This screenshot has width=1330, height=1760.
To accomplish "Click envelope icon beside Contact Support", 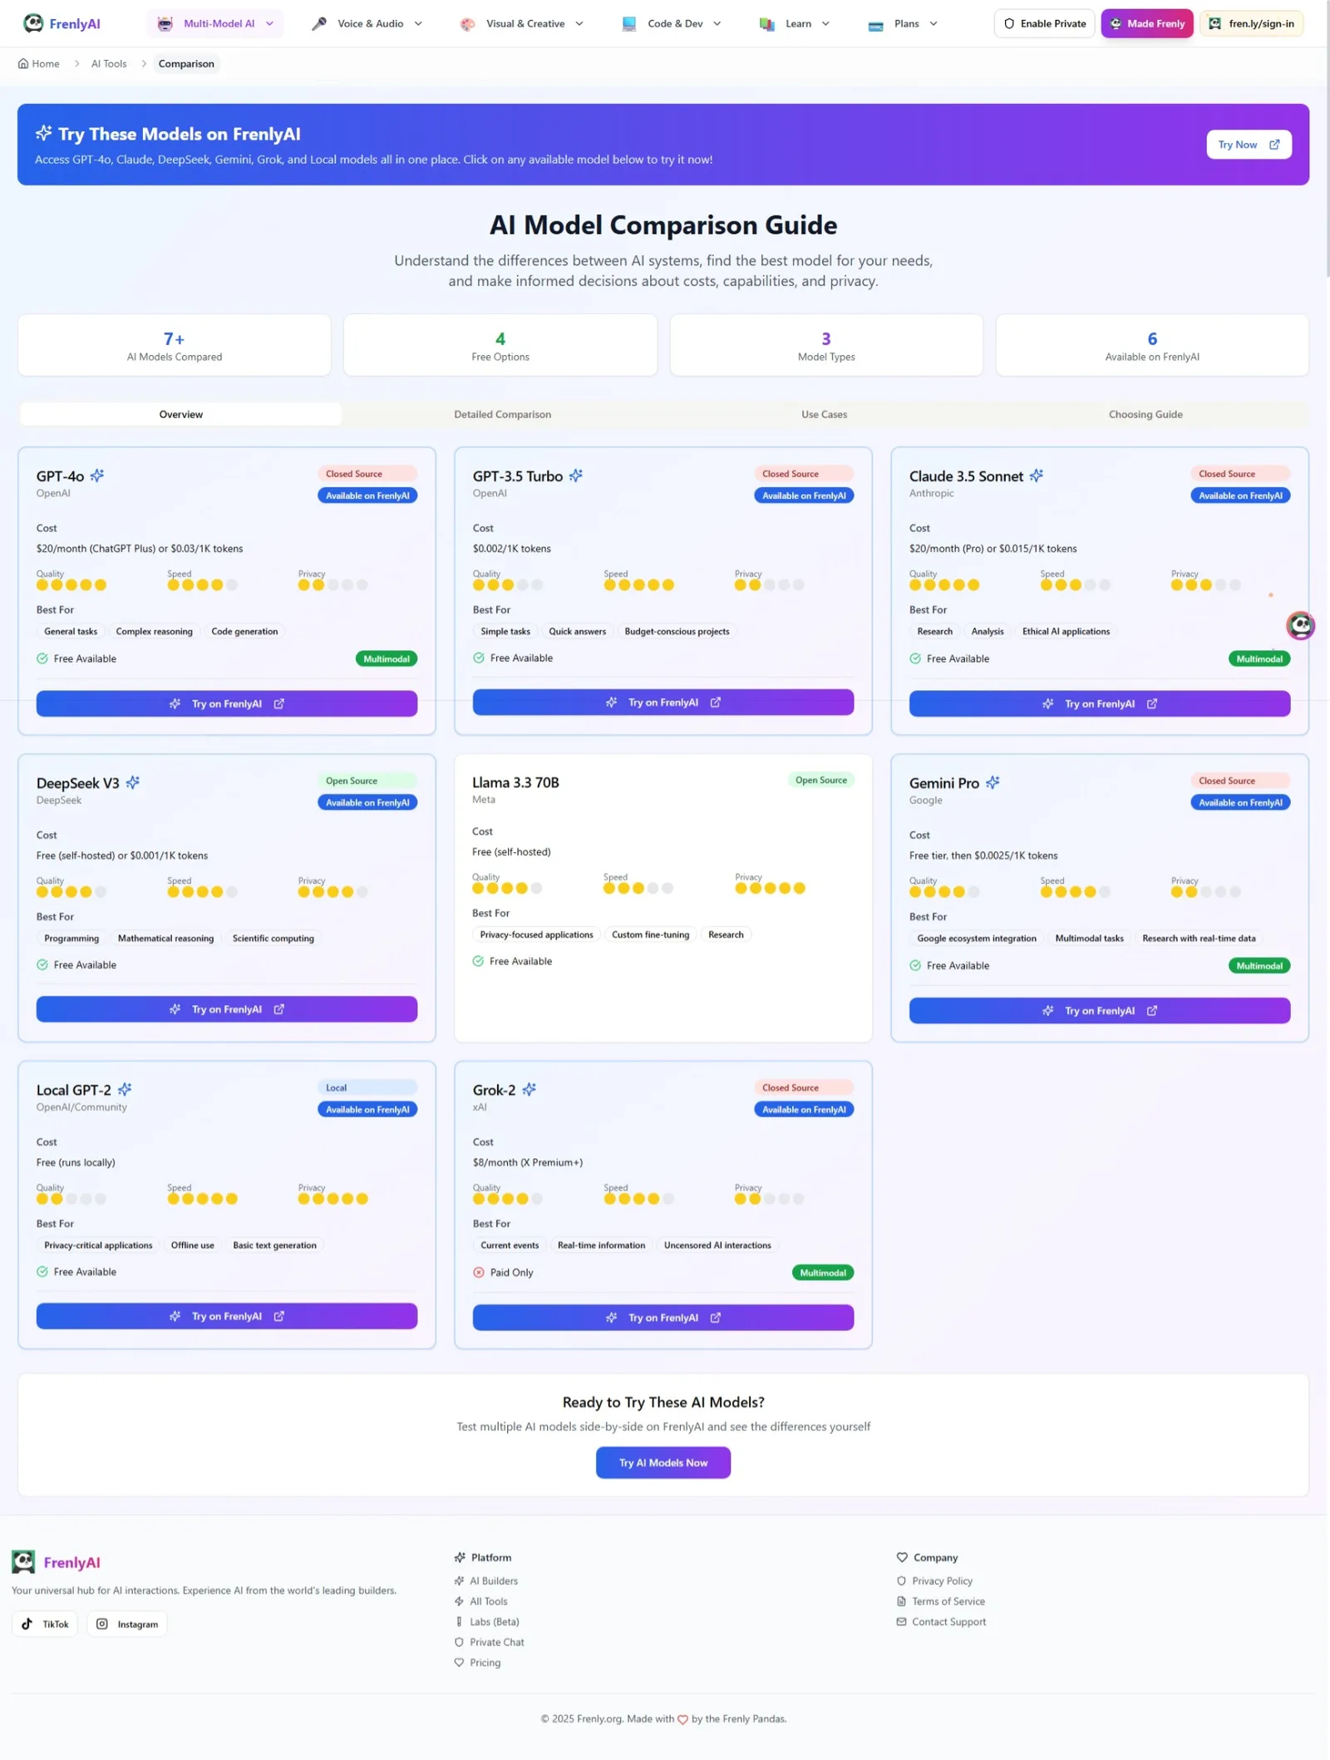I will pos(901,1621).
